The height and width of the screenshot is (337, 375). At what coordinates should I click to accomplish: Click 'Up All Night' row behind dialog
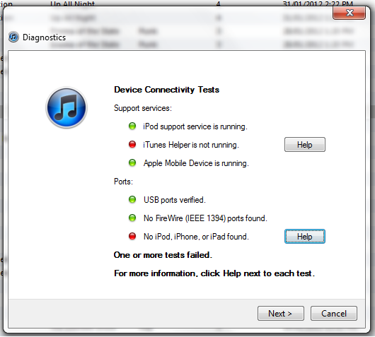(x=72, y=4)
